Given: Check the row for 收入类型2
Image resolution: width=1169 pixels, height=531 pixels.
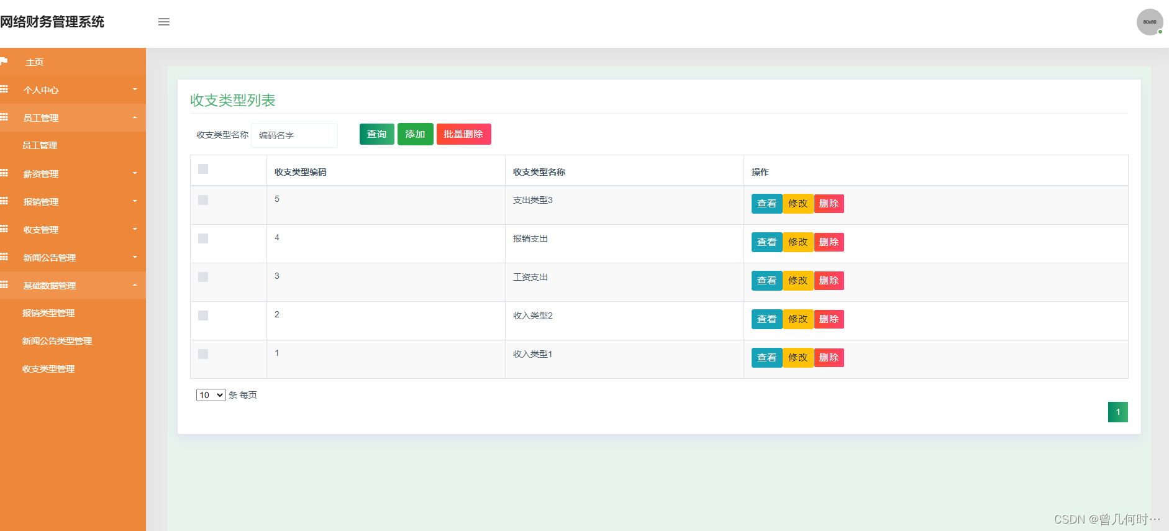Looking at the screenshot, I should (x=203, y=315).
